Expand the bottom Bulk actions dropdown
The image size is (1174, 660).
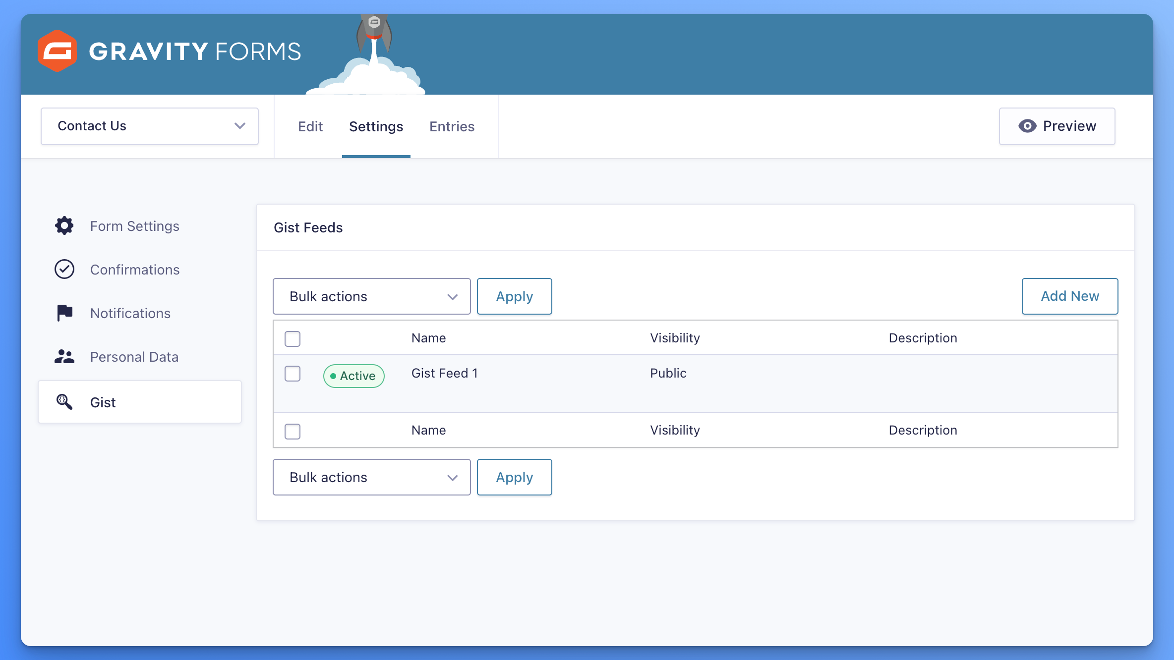tap(371, 477)
